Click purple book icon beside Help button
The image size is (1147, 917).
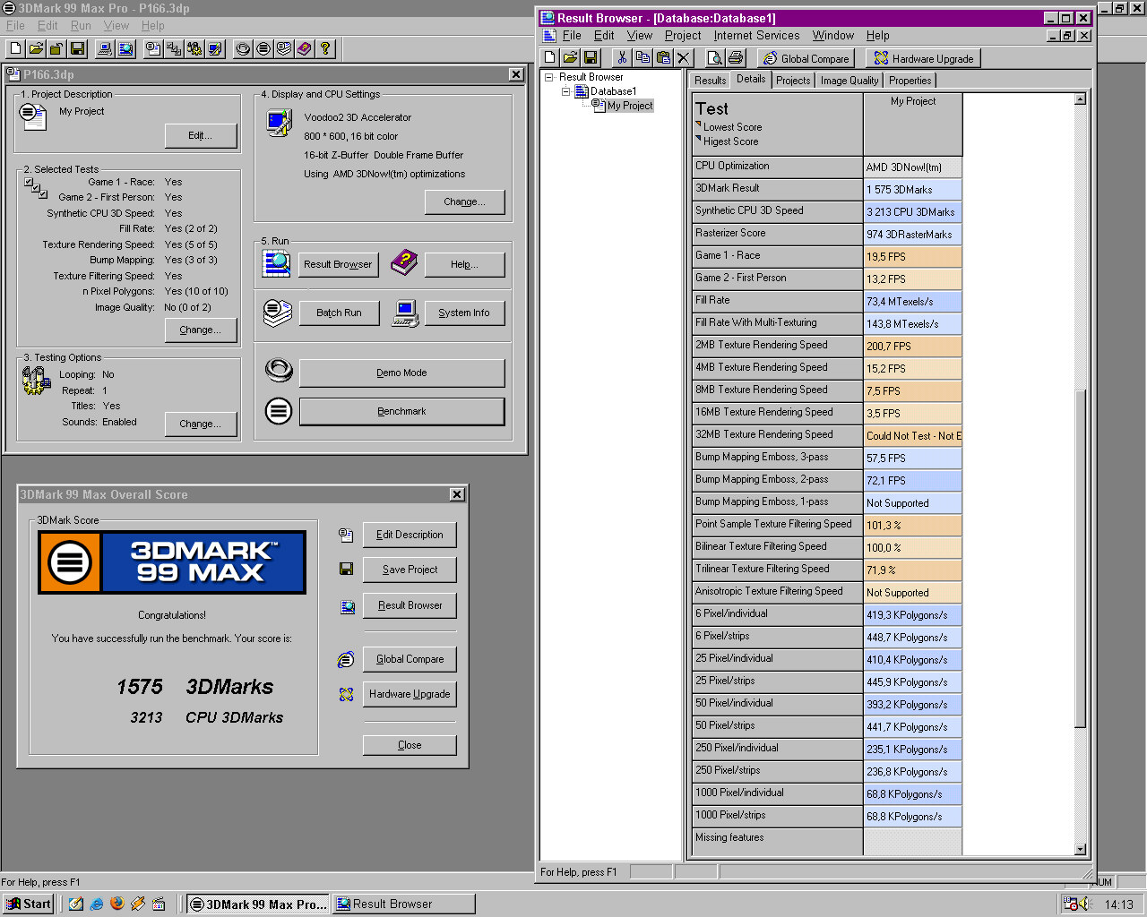click(x=405, y=262)
